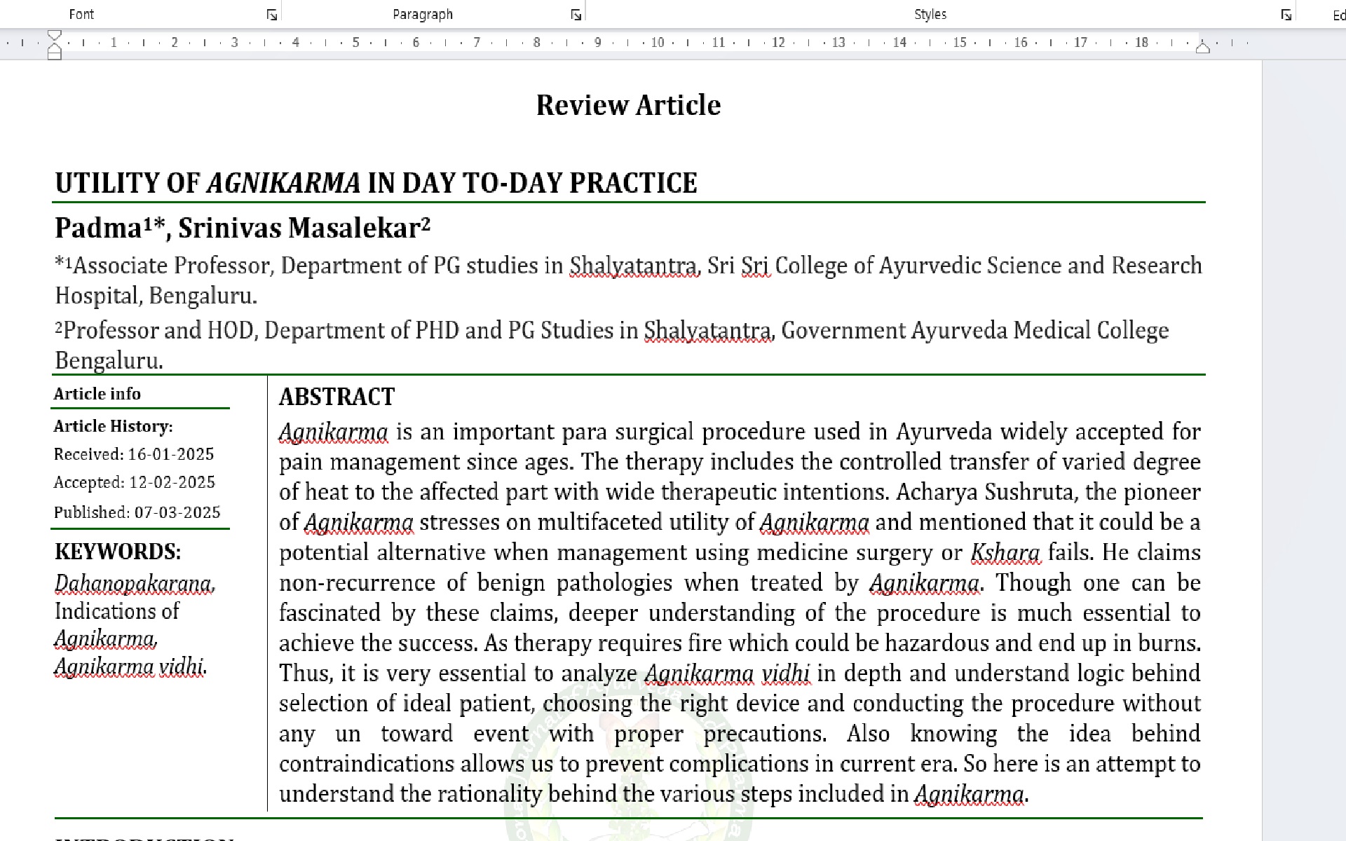The image size is (1346, 841).
Task: Click the keyword 'Indications of'
Action: 117,611
